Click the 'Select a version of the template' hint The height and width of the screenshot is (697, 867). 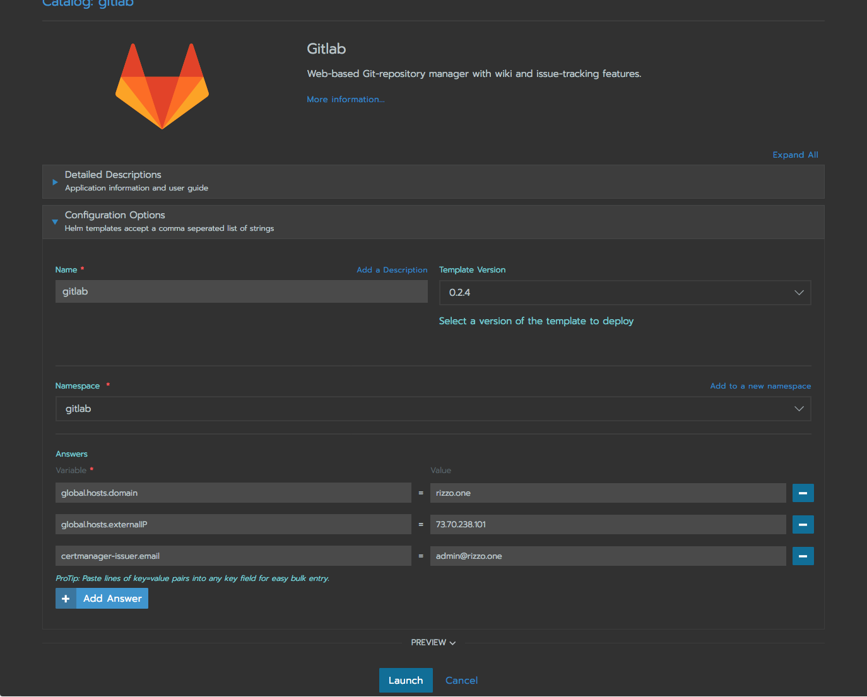(536, 320)
